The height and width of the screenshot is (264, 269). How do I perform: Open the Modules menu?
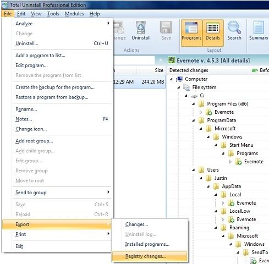click(x=74, y=14)
